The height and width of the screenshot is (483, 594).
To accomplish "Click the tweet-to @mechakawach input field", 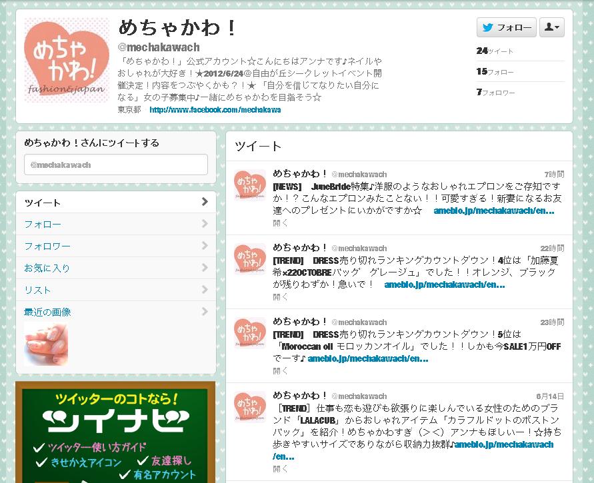I will 115,165.
